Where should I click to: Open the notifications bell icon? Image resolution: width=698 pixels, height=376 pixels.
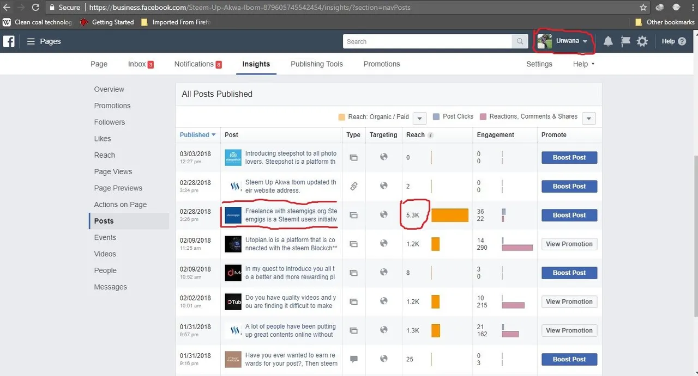click(608, 41)
